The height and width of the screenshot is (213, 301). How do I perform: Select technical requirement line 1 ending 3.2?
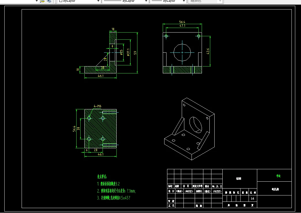[x=109, y=184]
